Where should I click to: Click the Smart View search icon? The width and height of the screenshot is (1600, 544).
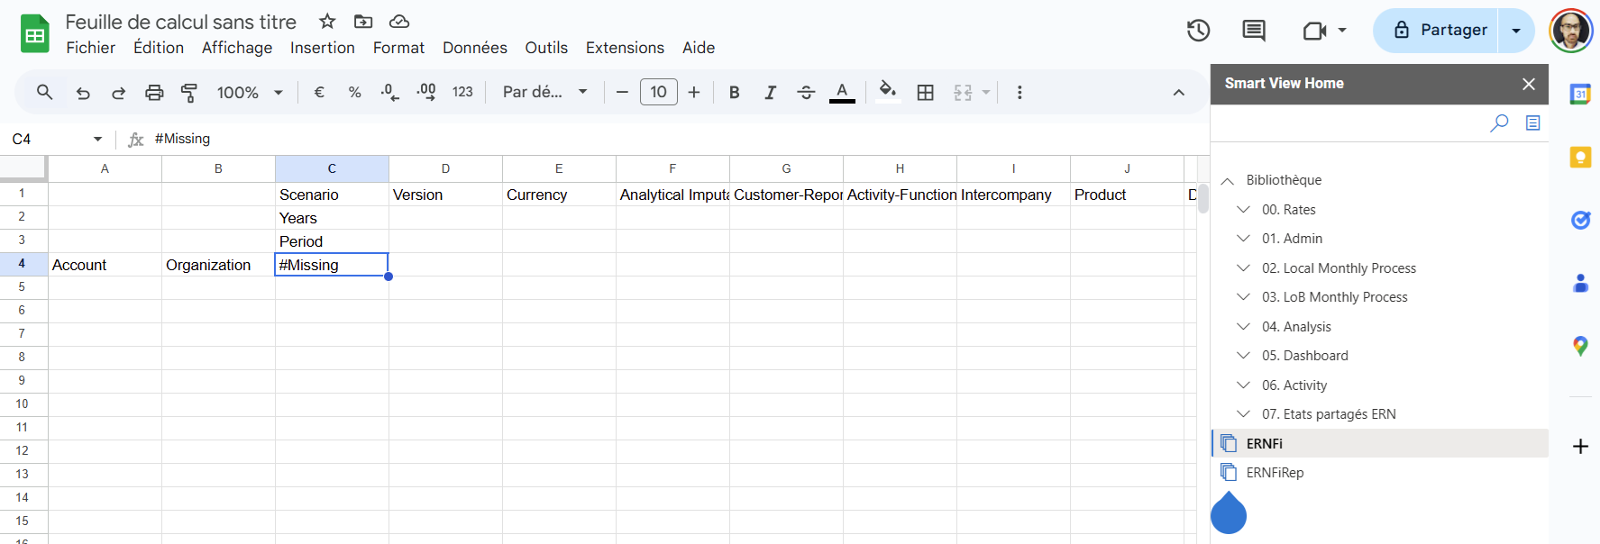point(1499,122)
